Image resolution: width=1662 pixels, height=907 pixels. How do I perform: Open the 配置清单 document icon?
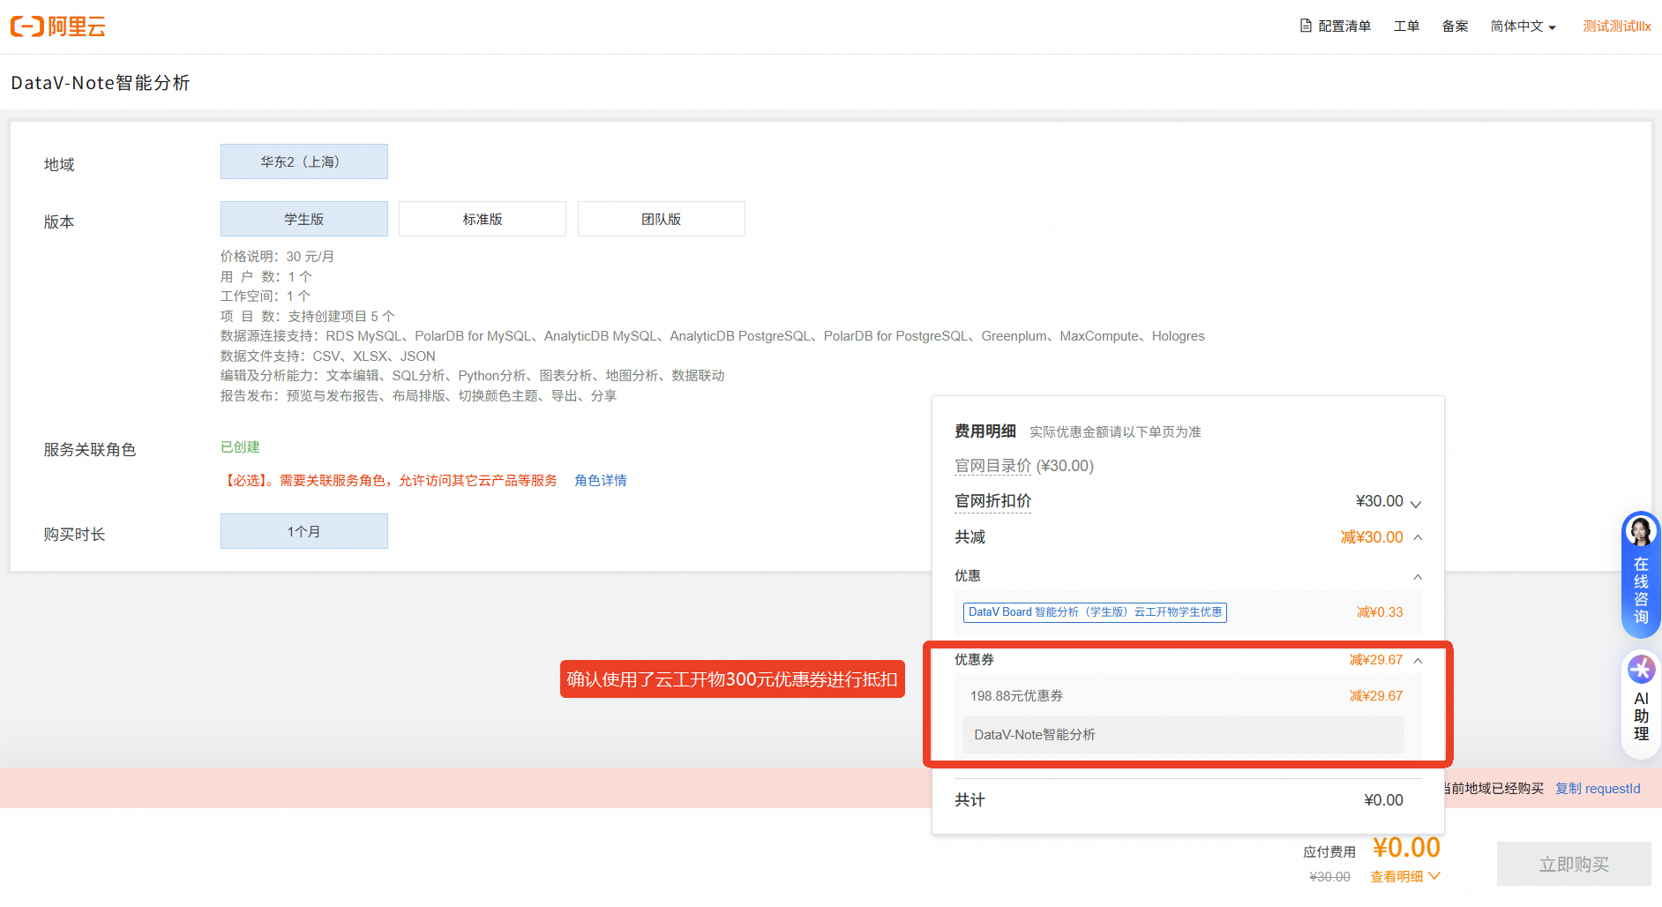coord(1306,26)
